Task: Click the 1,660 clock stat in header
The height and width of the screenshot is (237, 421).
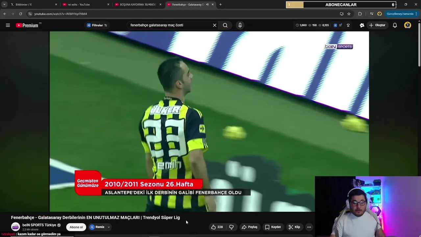Action: 301,25
